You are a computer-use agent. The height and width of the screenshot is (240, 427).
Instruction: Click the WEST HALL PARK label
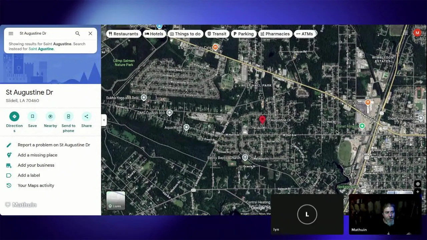(256, 86)
